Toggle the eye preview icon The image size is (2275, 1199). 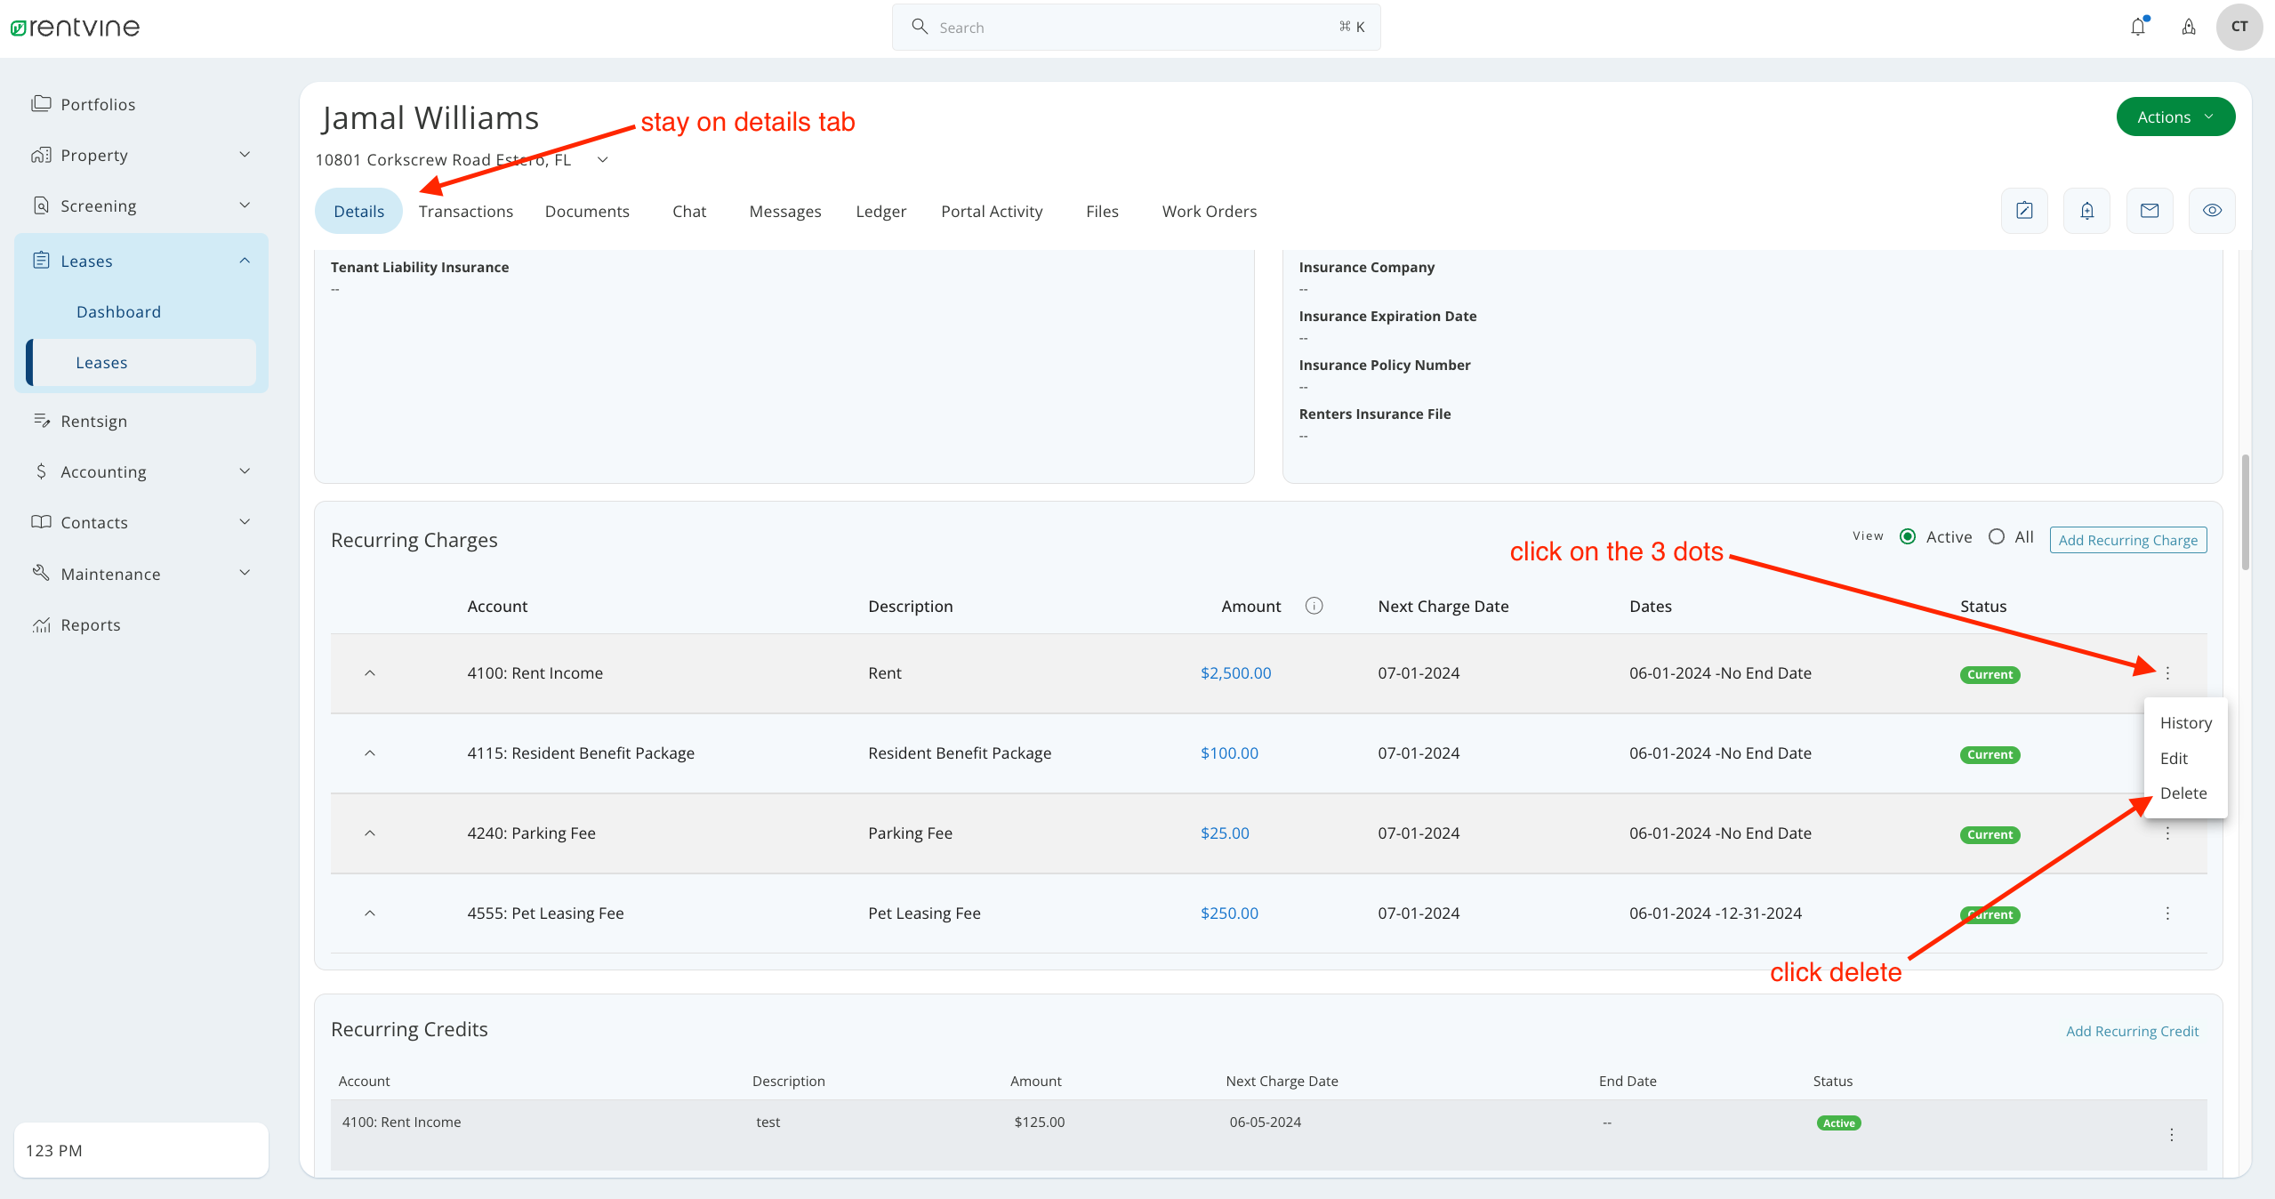tap(2212, 211)
